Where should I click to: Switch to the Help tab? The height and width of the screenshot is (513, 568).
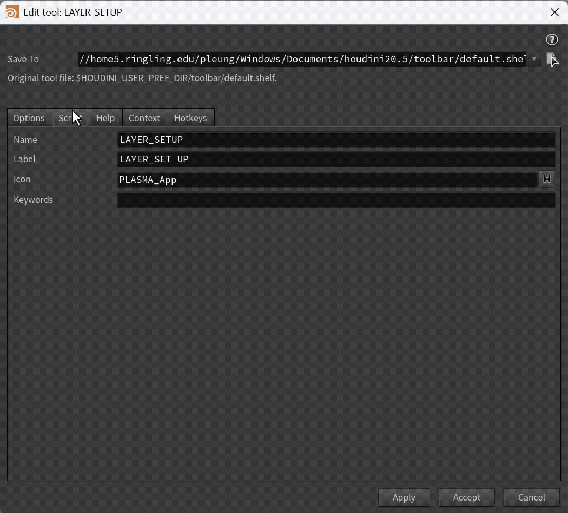point(105,118)
